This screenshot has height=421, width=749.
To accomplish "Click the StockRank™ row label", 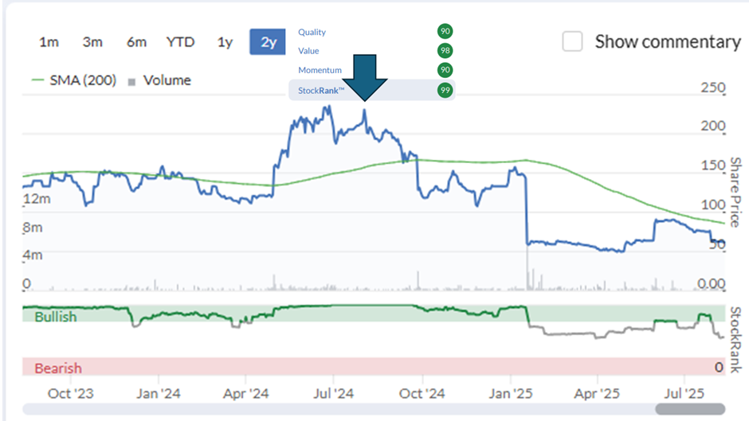I will tap(321, 90).
